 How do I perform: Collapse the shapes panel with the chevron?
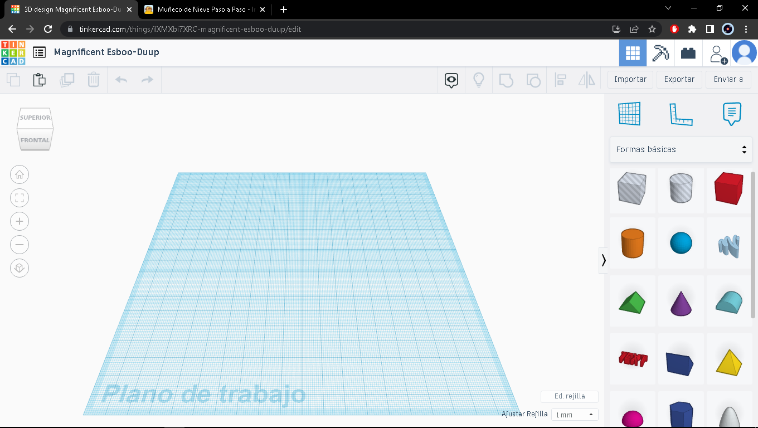tap(604, 260)
